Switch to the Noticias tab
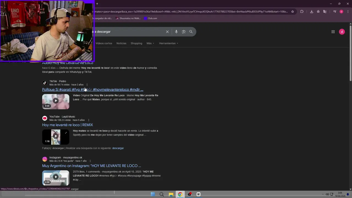352x198 pixels. (121, 43)
